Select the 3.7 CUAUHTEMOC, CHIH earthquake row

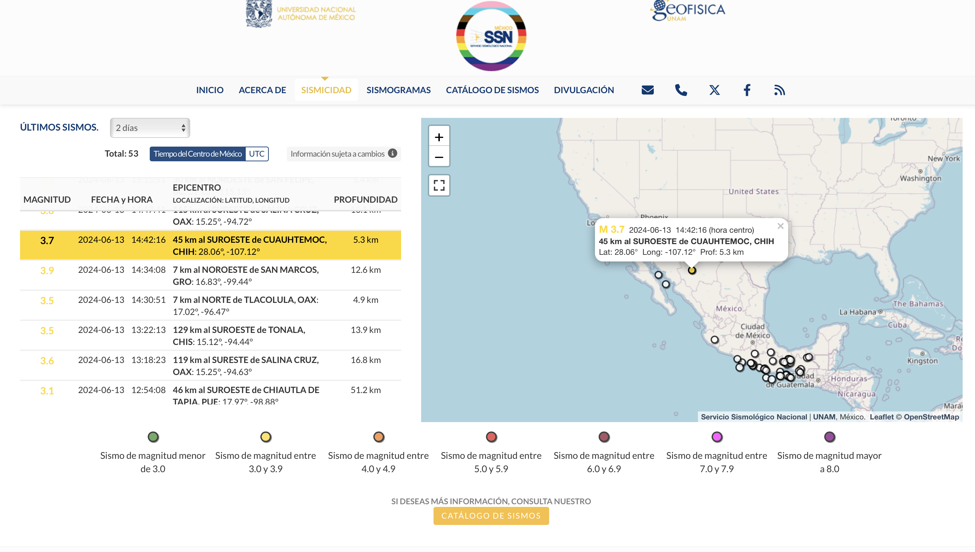(211, 245)
